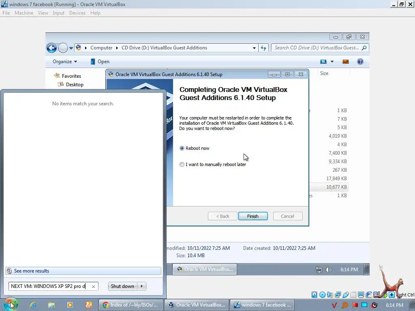Open the VirtualBox Help menu

(x=95, y=13)
